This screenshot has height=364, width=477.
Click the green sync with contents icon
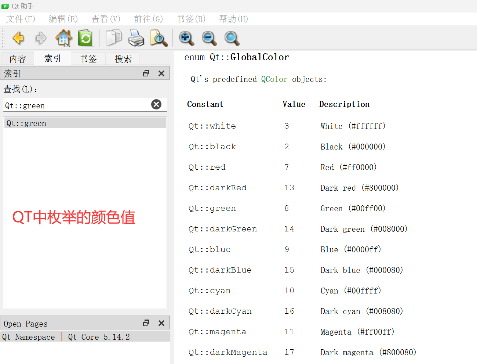[85, 38]
